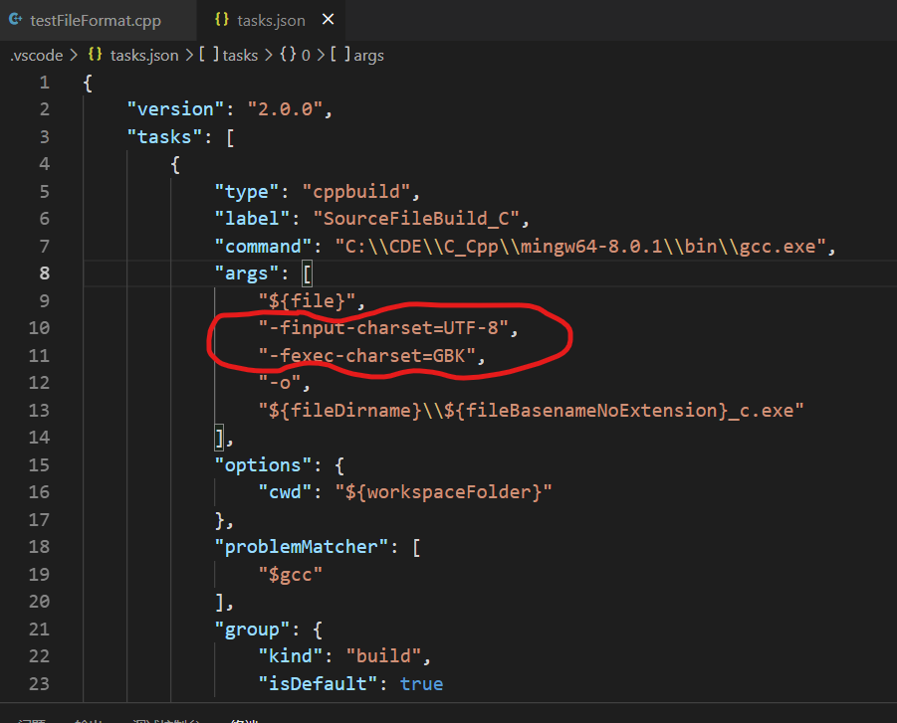Click the C++ file icon on testFileFormat.cpp tab
Viewport: 897px width, 723px height.
(x=16, y=20)
